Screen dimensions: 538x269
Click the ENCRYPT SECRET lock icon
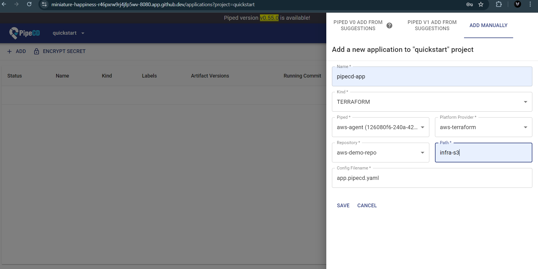pos(36,51)
